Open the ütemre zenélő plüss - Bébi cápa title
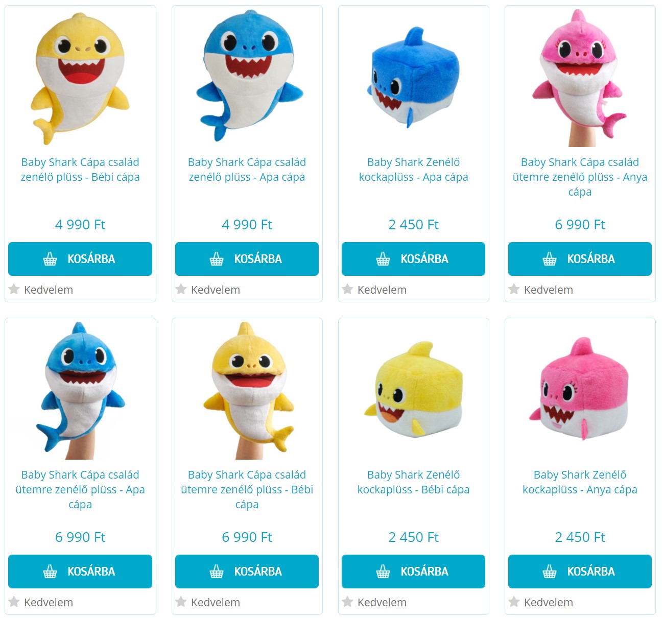 pos(247,489)
